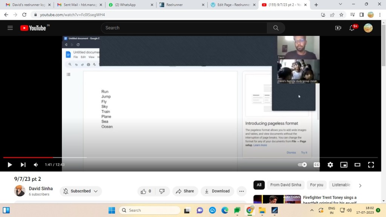Play the YouTube video
Screen dimensions: 386x217
click(10, 165)
